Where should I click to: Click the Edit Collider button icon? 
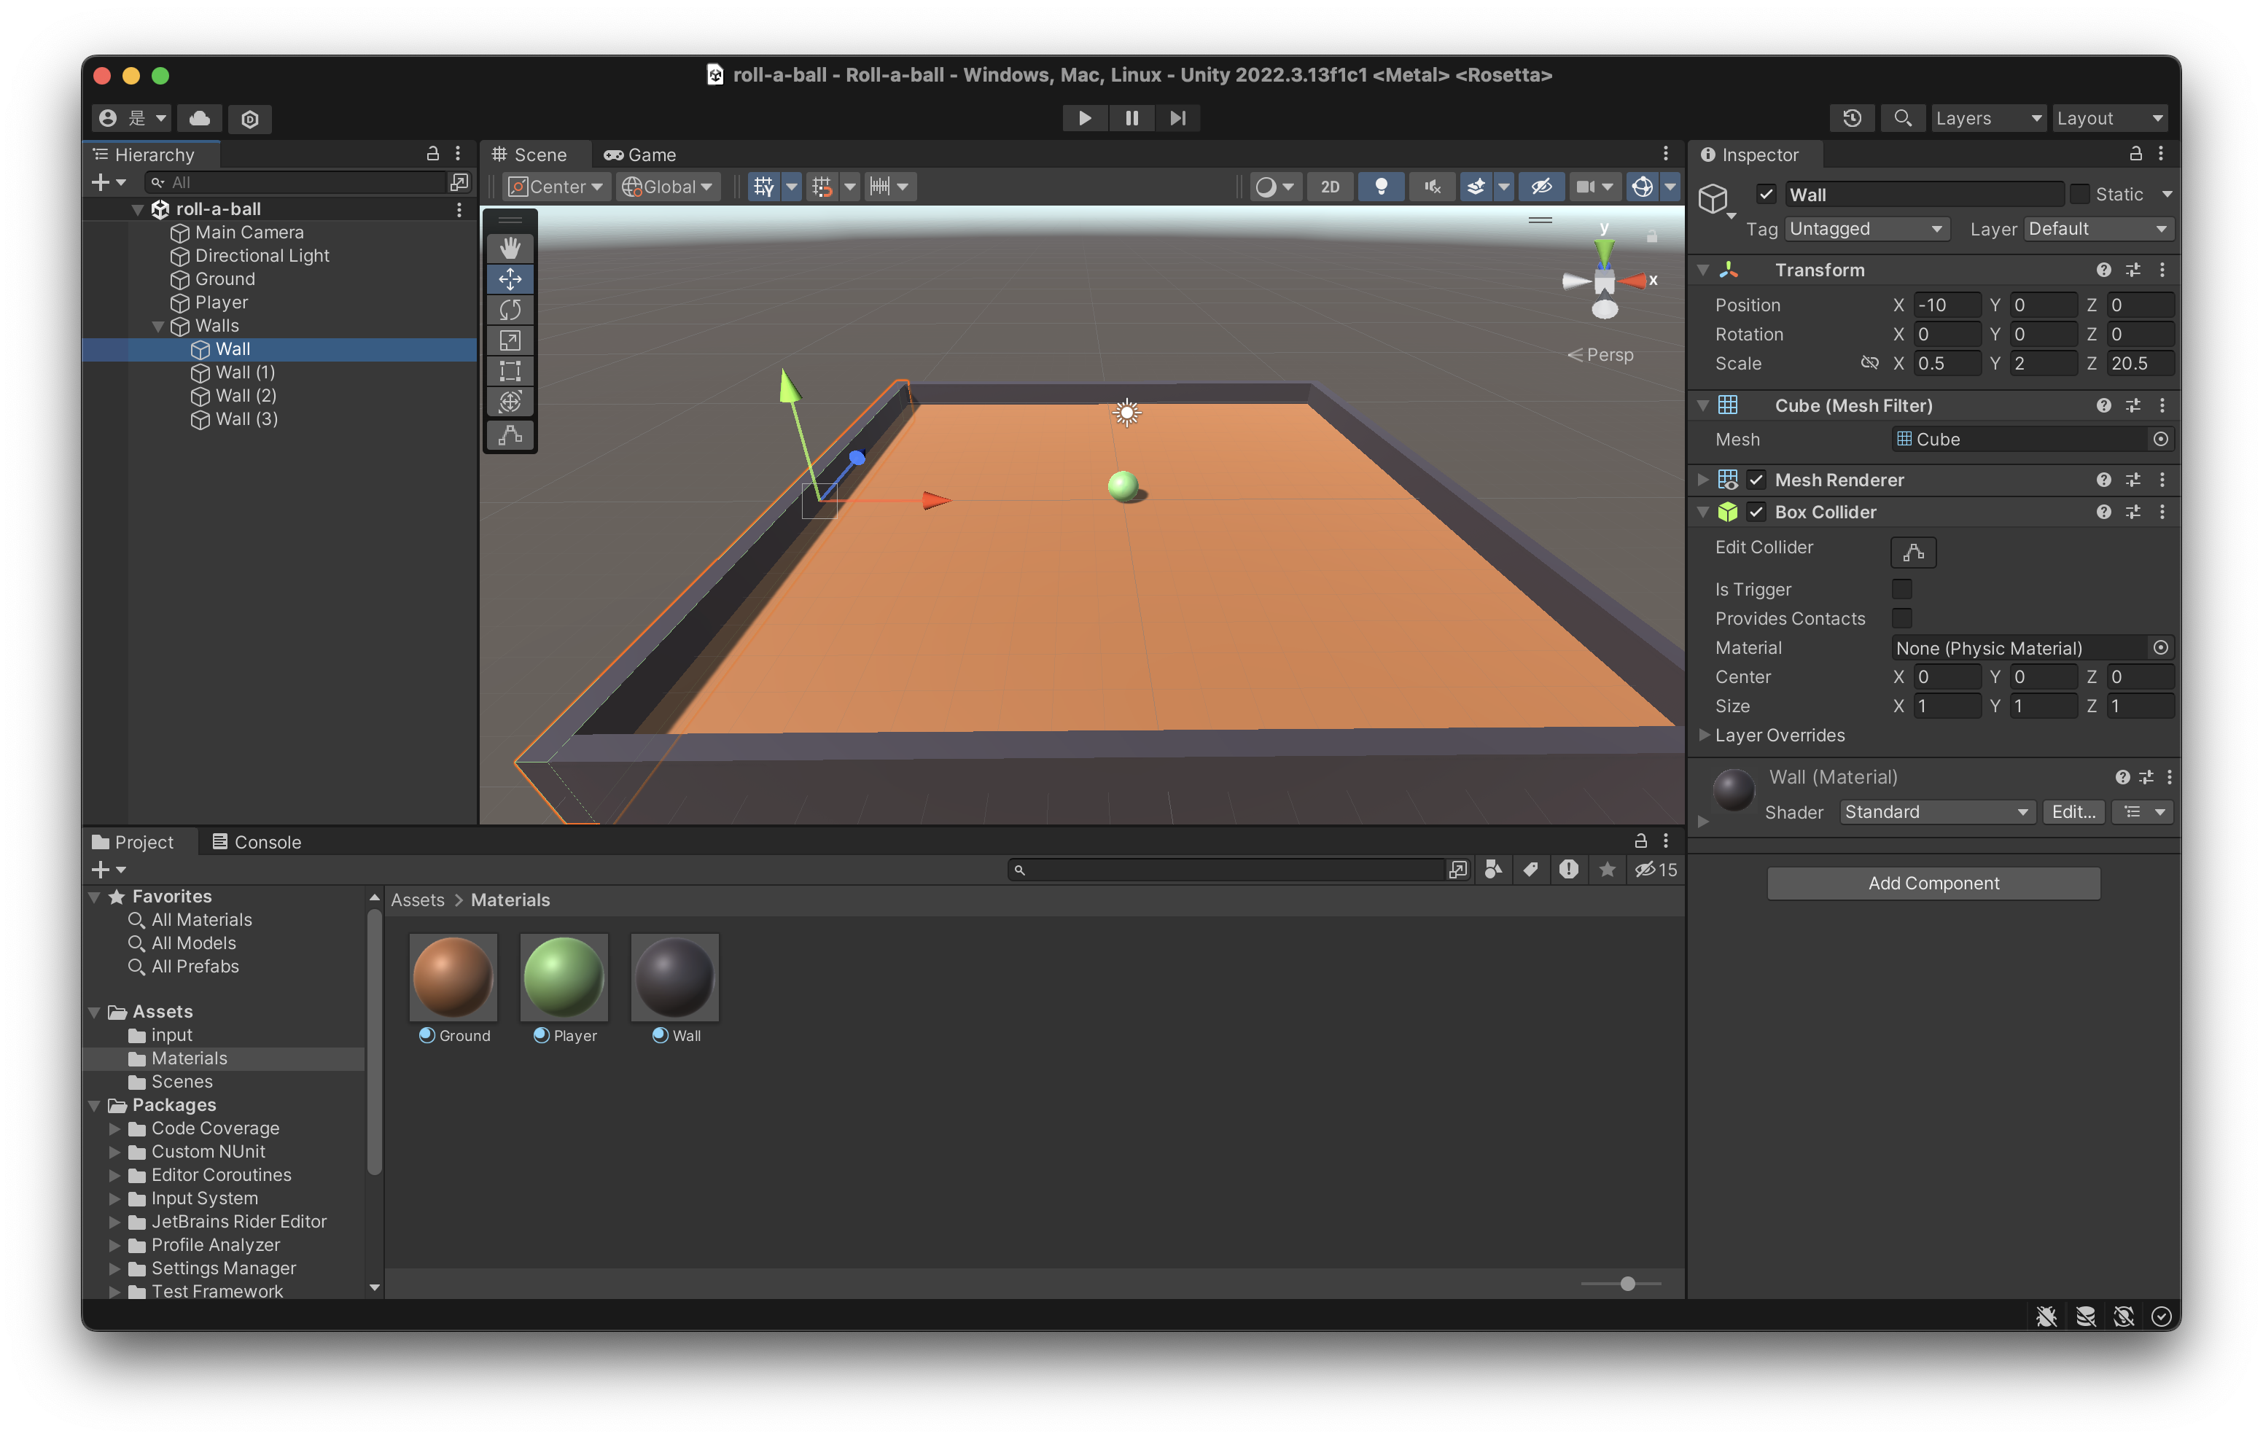[x=1913, y=553]
